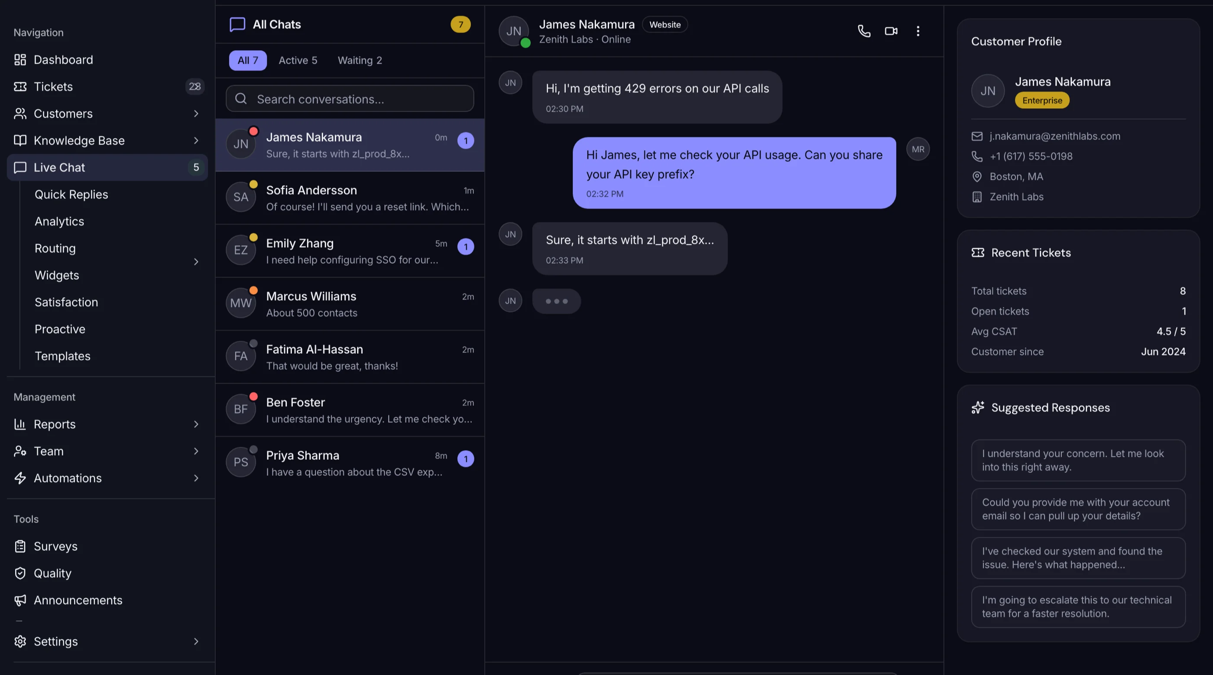Switch to the Active 5 tab
This screenshot has height=675, width=1213.
pyautogui.click(x=298, y=60)
